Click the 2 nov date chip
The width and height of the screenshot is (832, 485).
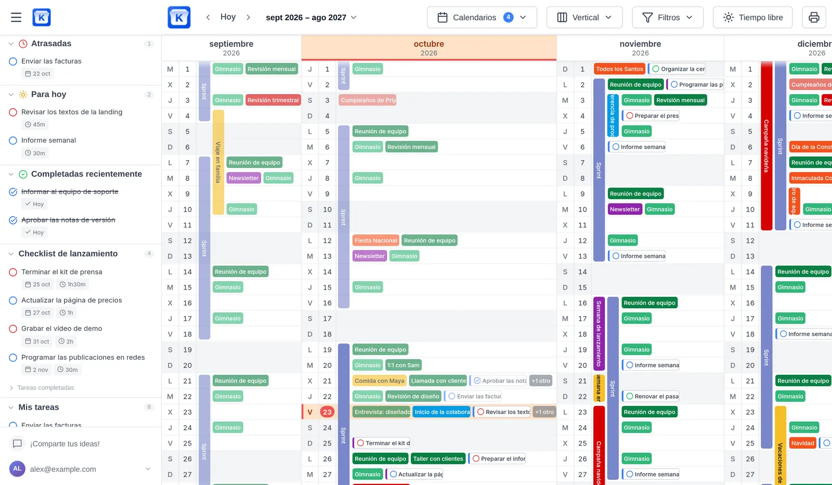[36, 370]
